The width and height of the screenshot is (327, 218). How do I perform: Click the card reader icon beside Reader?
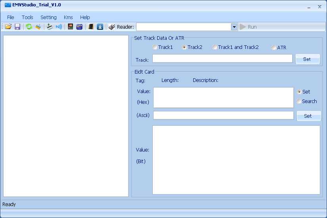[x=112, y=27]
